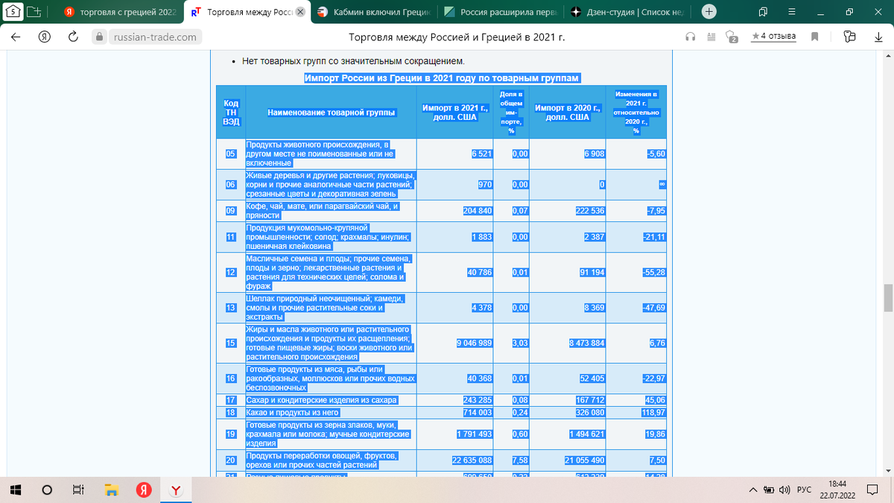Switch the 'РУС' input language

[805, 490]
